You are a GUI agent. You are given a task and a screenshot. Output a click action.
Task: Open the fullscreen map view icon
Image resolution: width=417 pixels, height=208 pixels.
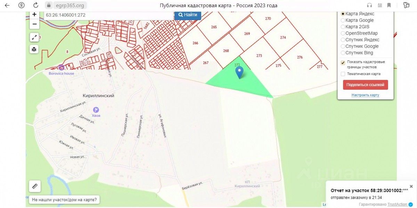(34, 37)
